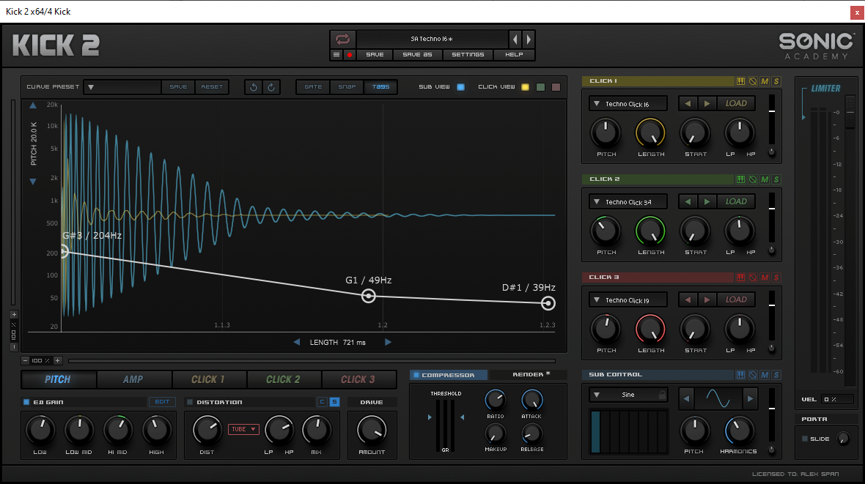Toggle Snap mode button
The width and height of the screenshot is (865, 484).
347,87
